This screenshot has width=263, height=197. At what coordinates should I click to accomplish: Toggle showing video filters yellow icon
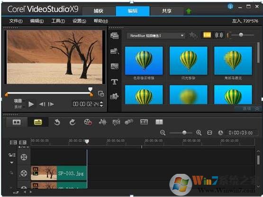point(207,35)
